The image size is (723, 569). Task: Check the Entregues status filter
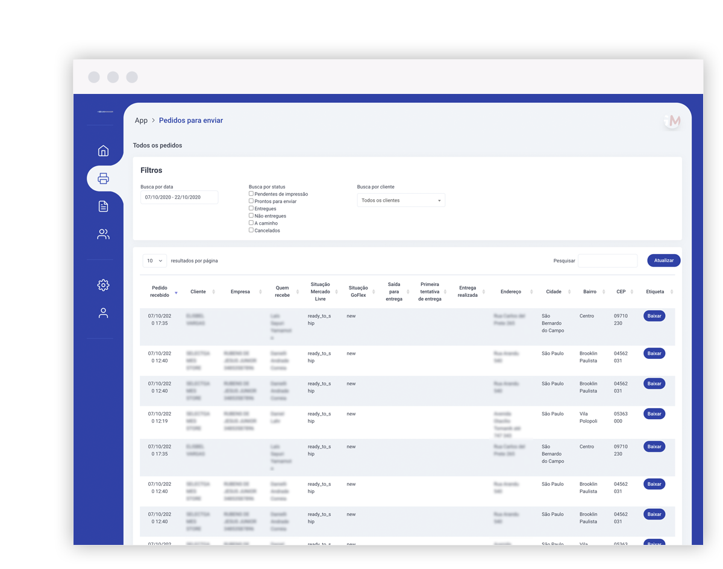click(x=251, y=208)
